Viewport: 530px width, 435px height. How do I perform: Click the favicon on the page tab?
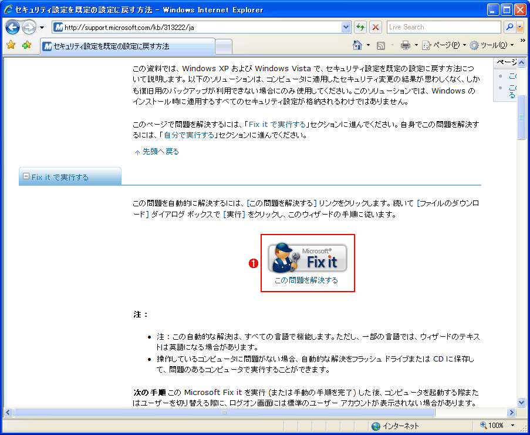tap(48, 46)
